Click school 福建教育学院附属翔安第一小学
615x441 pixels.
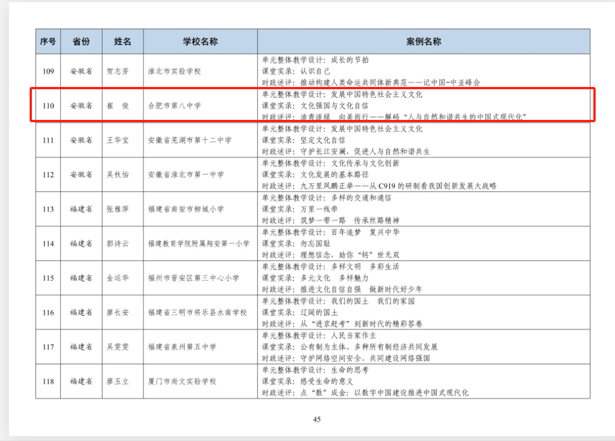tap(199, 243)
